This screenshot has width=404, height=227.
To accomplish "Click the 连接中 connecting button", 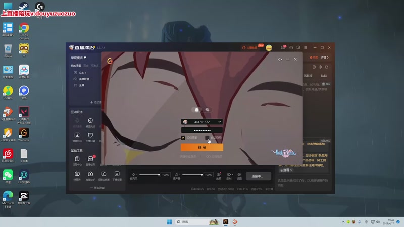I will [x=259, y=176].
